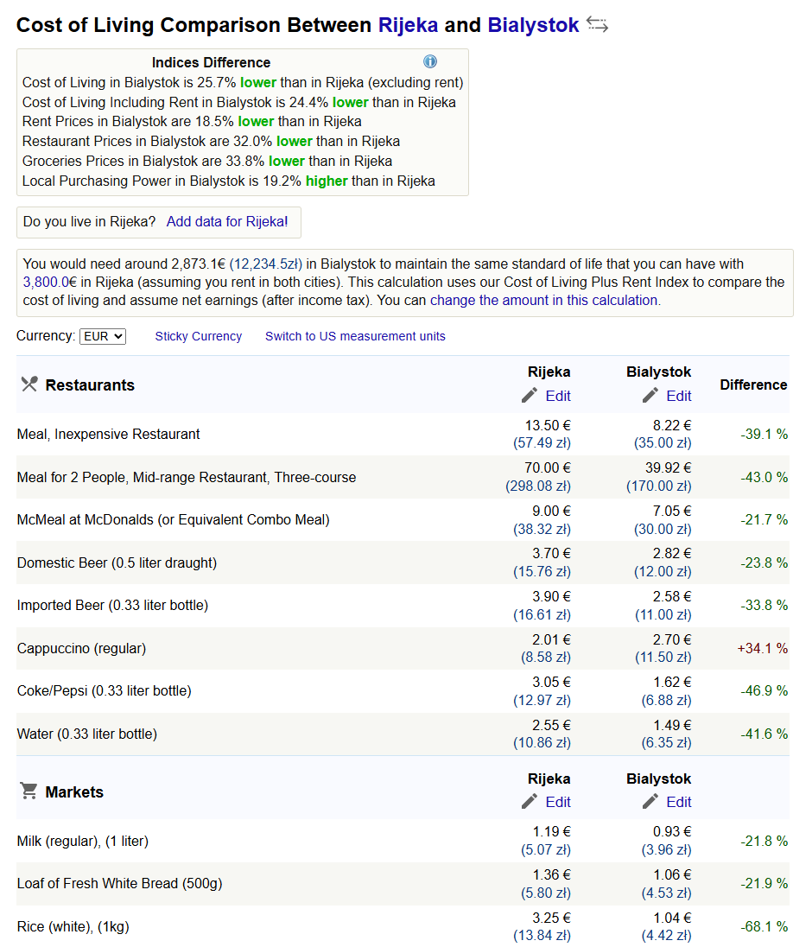
Task: Click Bialystok's 8.22 € meal price
Action: [x=672, y=425]
